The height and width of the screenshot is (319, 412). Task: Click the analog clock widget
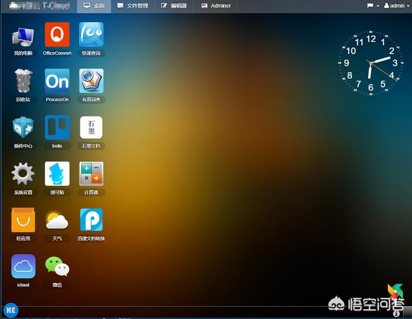[x=371, y=63]
